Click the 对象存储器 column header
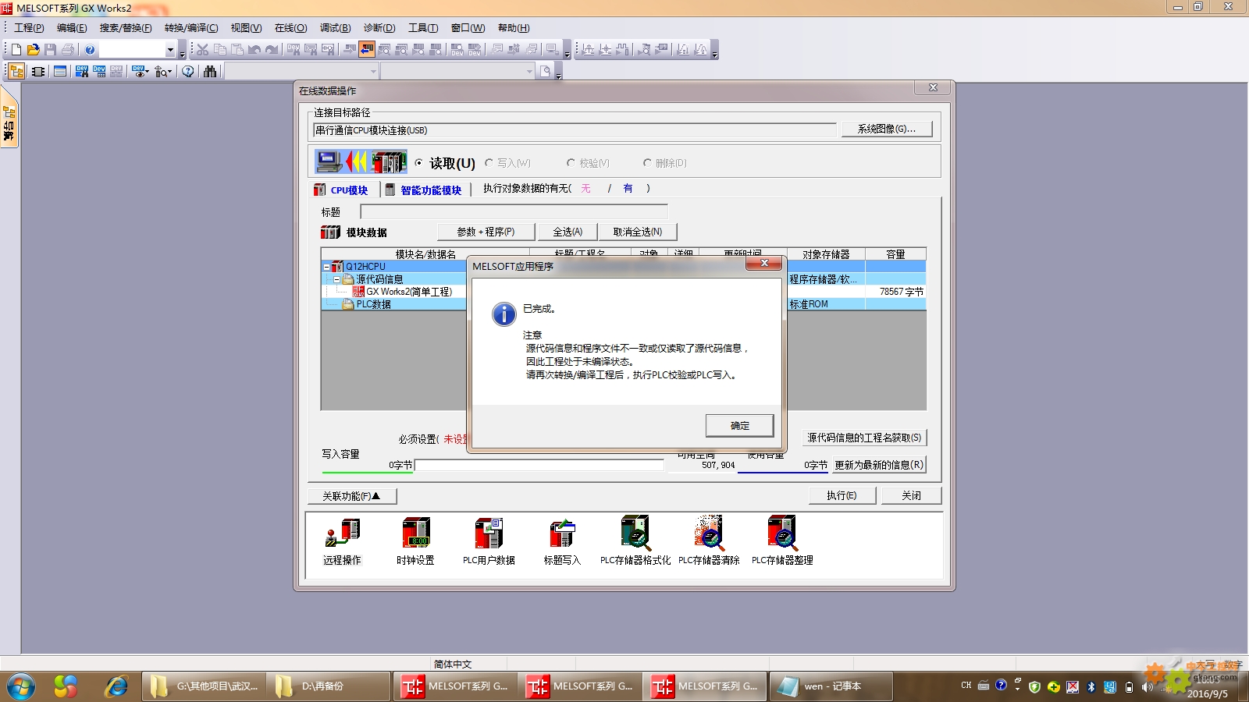1249x702 pixels. click(826, 254)
